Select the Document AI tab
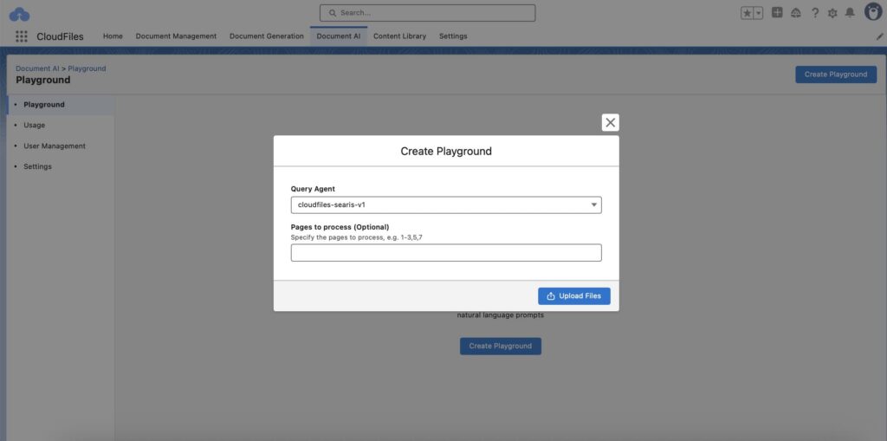Screen dimensions: 887x441 tap(339, 36)
